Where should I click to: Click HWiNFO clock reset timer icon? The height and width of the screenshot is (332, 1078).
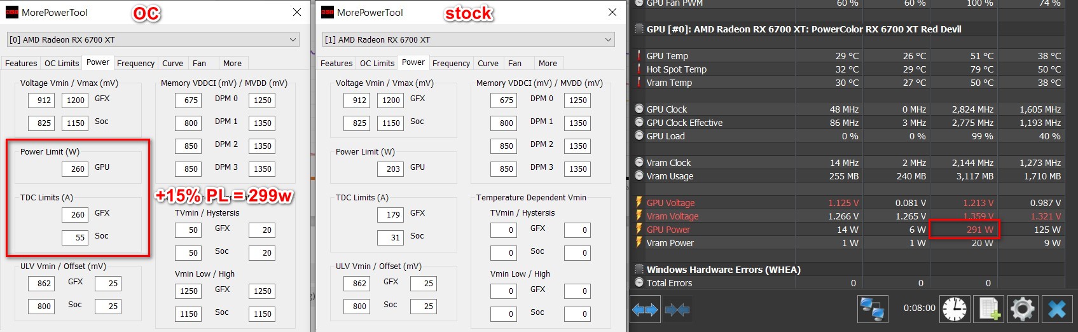955,309
